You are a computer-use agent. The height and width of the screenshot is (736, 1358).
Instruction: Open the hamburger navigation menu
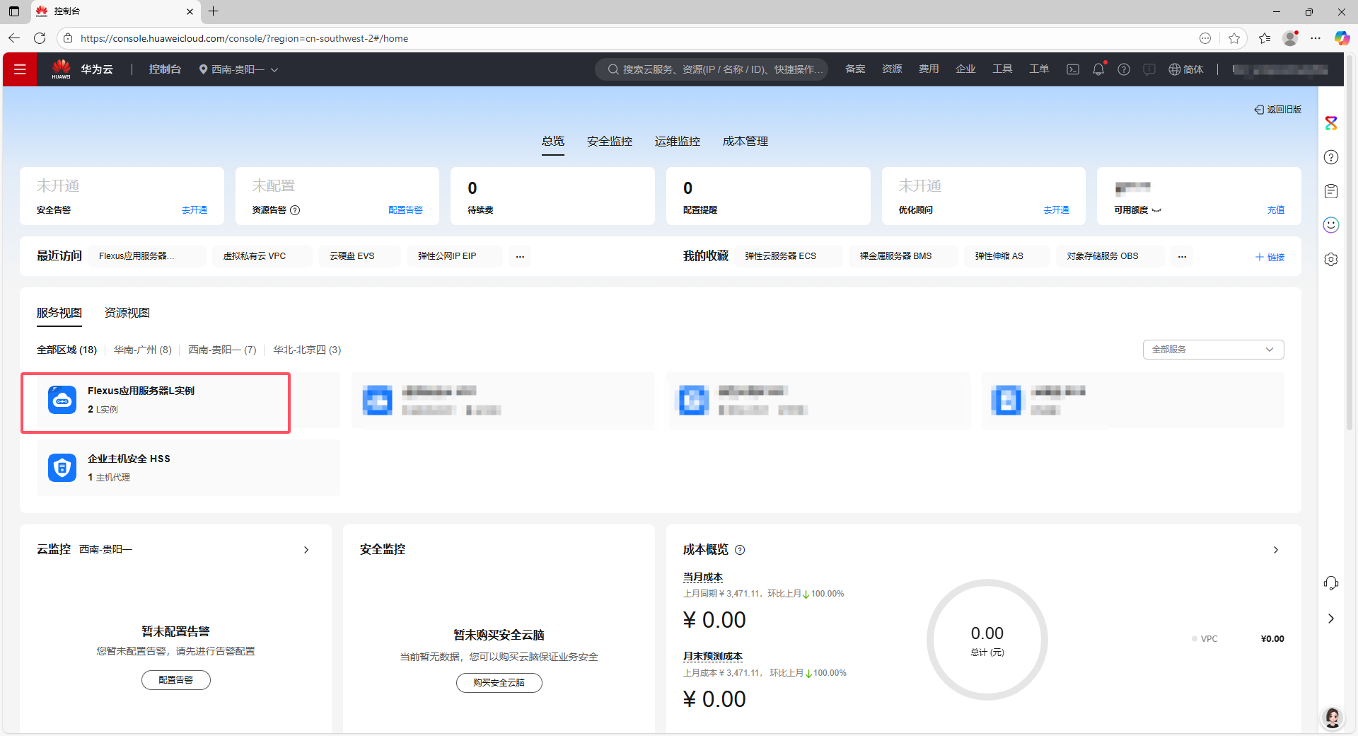19,69
